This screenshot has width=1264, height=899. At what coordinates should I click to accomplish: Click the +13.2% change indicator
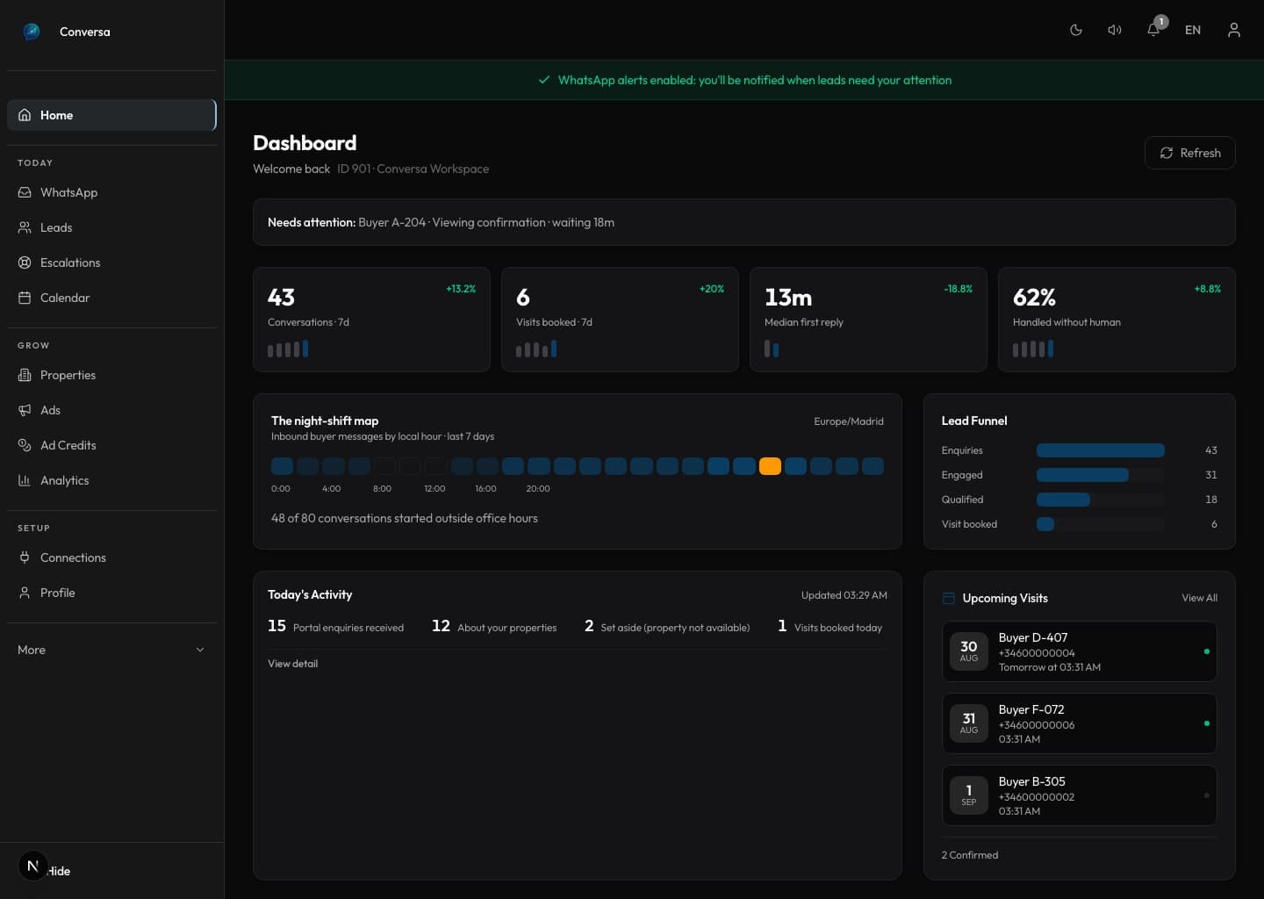click(x=461, y=289)
